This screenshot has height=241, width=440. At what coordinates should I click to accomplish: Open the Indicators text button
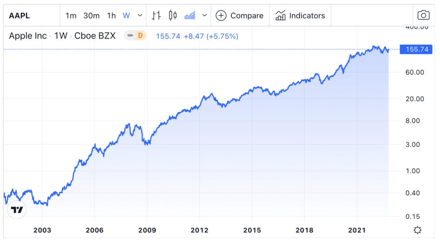click(307, 16)
